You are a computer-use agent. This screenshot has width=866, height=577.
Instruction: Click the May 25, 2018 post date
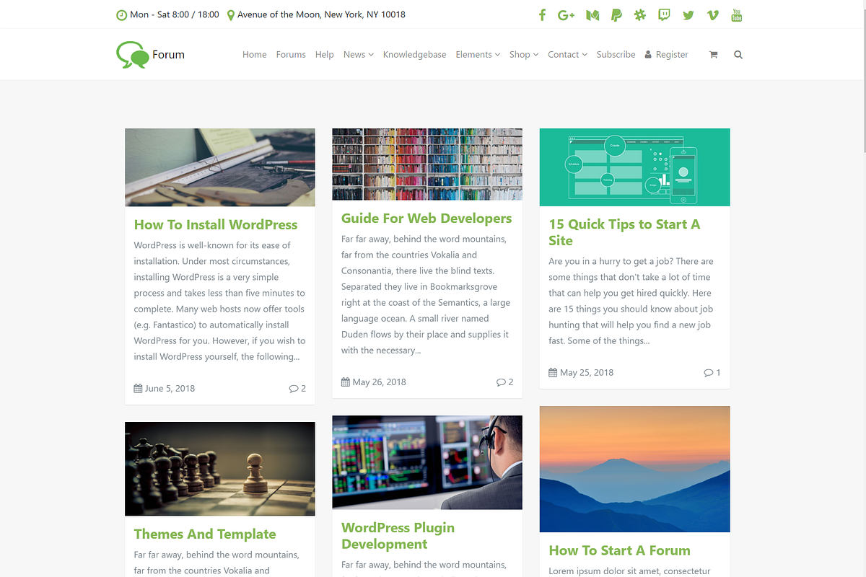click(587, 373)
